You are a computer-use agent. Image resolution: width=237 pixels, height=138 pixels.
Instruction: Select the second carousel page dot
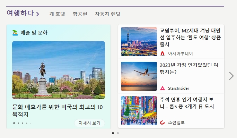(118, 133)
